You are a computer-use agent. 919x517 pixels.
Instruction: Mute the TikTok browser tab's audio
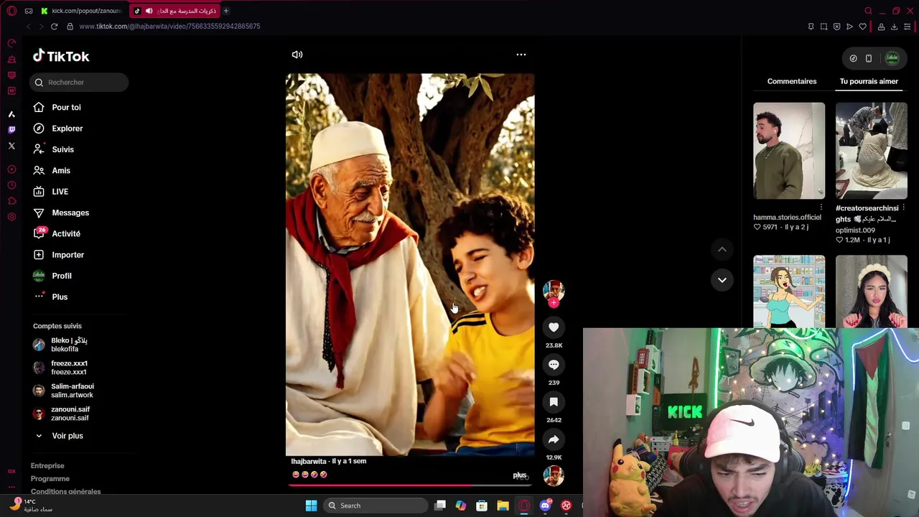click(149, 11)
